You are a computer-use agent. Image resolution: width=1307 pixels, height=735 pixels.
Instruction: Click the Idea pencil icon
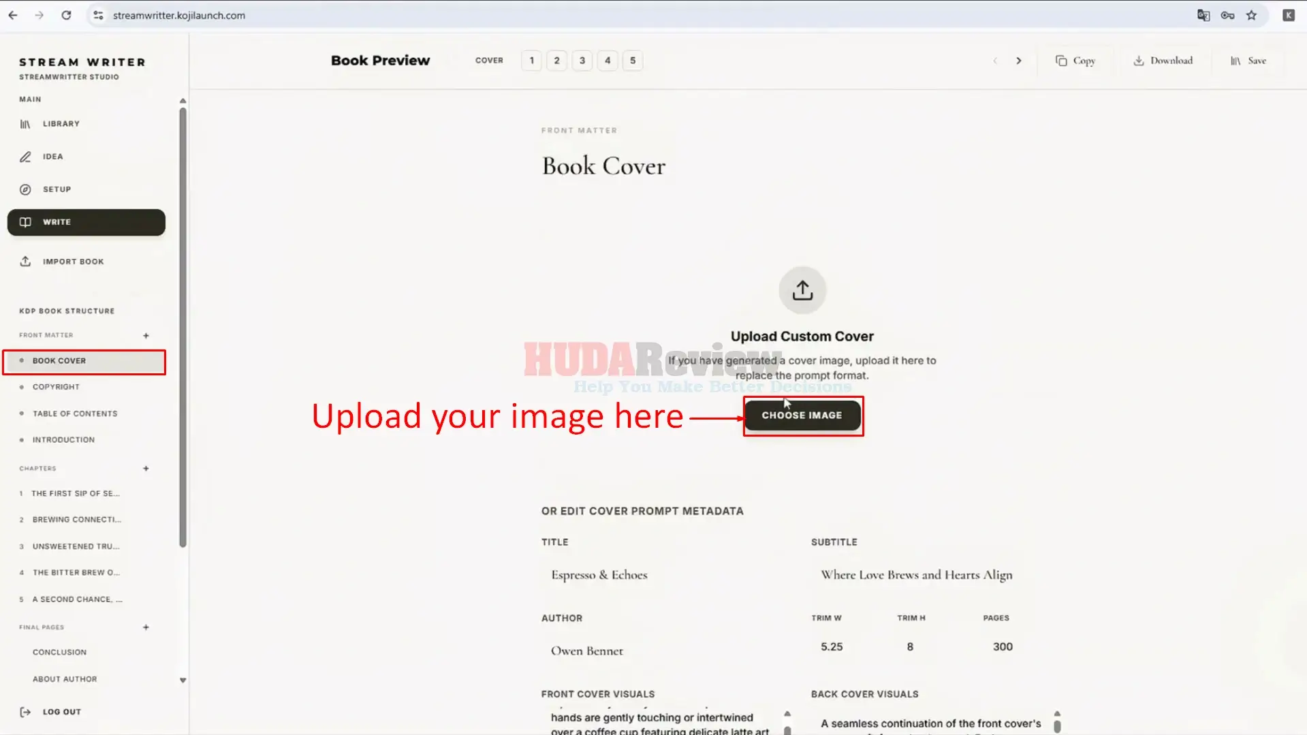[x=25, y=157]
